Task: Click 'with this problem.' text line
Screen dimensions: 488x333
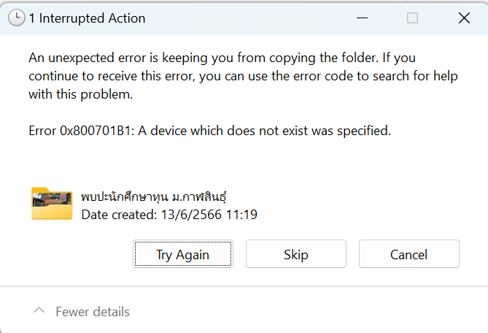Action: click(81, 94)
